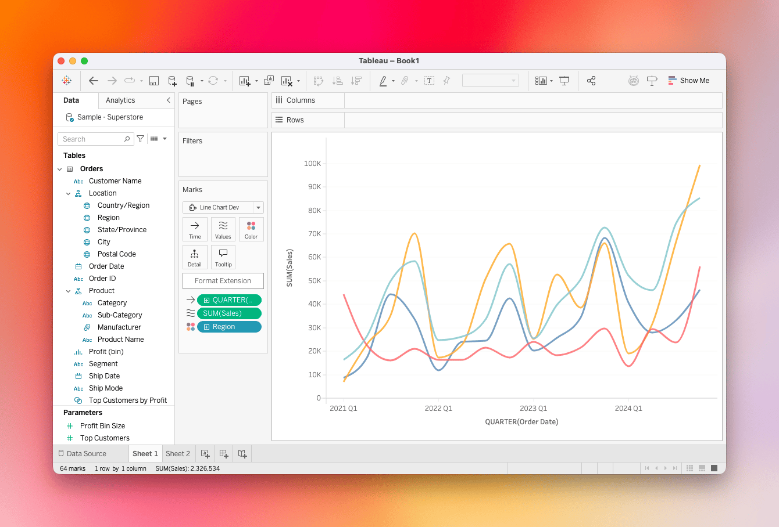
Task: Open the Detail marks card button
Action: pos(195,257)
